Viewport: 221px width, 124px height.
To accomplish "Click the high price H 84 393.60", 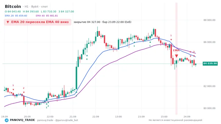I will pyautogui.click(x=31, y=11).
